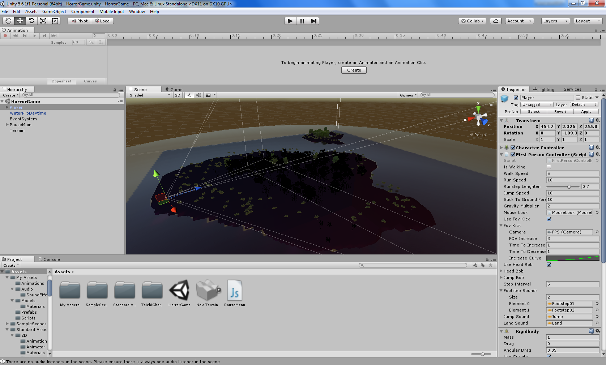Open the Tag dropdown Untagged
The width and height of the screenshot is (606, 365).
[x=537, y=105]
